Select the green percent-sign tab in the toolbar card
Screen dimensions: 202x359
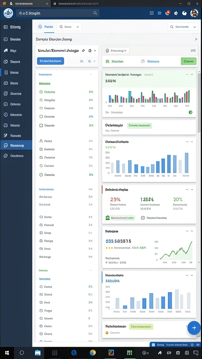[115, 61]
